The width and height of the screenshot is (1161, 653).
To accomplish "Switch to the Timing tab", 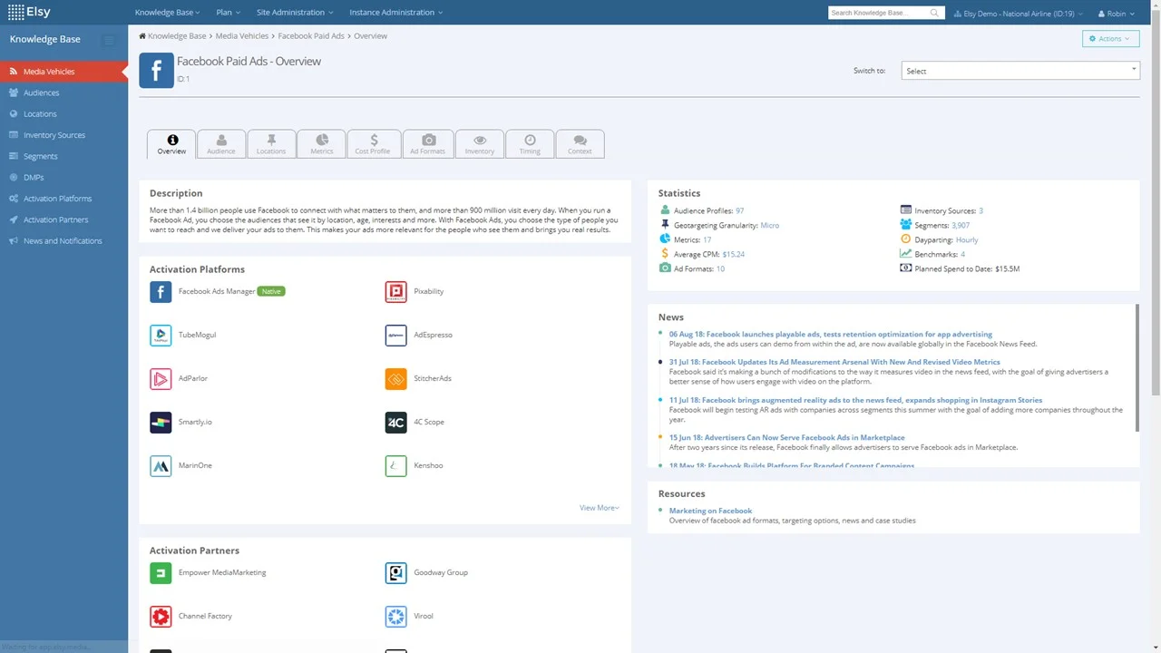I will coord(530,144).
